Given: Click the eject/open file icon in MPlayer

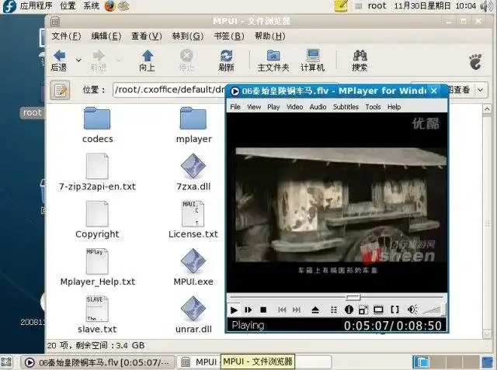Looking at the screenshot, I should click(x=315, y=309).
